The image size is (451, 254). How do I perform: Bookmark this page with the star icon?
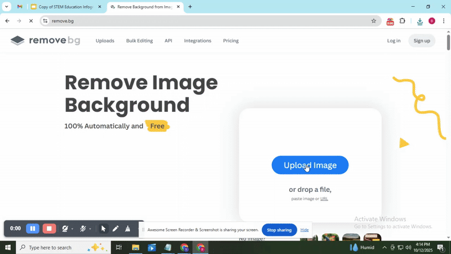(373, 21)
